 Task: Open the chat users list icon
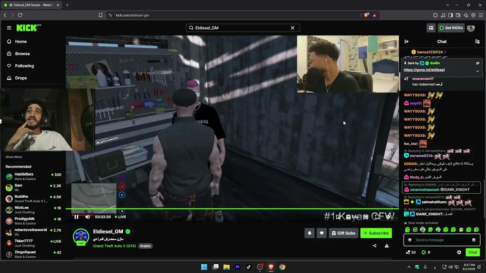(477, 41)
